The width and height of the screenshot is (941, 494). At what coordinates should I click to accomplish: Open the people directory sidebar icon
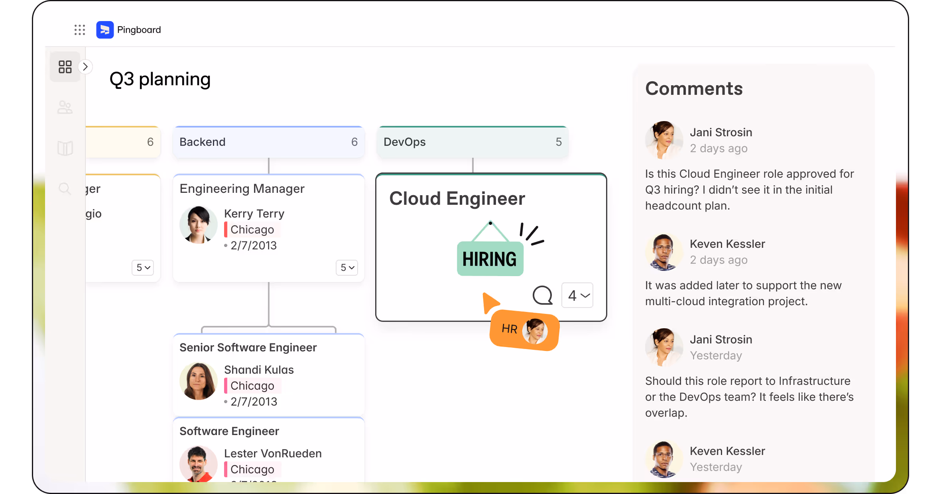coord(65,107)
